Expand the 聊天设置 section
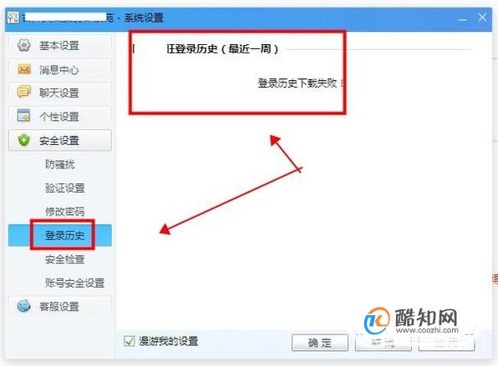The width and height of the screenshot is (498, 366). point(60,93)
